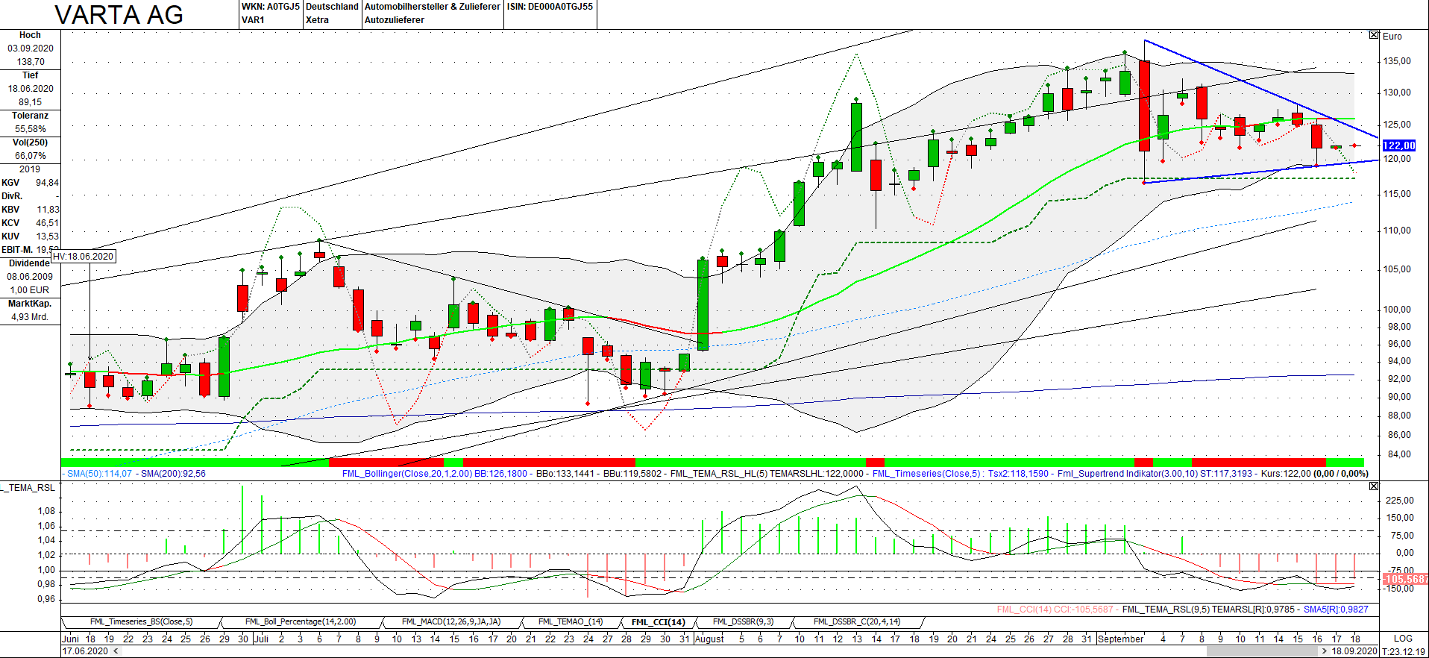
Task: Click the dividend amount 1,00 EUR
Action: [29, 290]
